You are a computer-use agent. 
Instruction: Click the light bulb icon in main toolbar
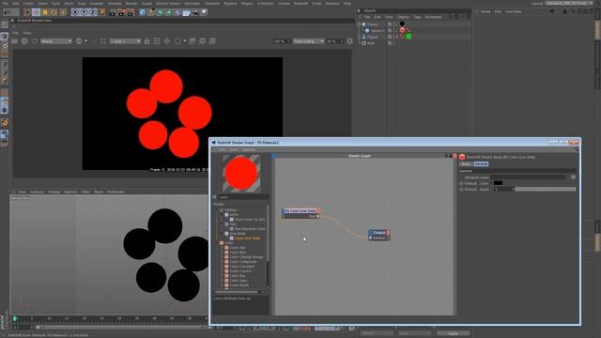(204, 12)
